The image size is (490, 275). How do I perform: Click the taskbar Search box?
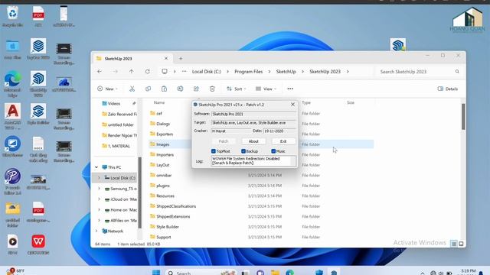(x=201, y=273)
